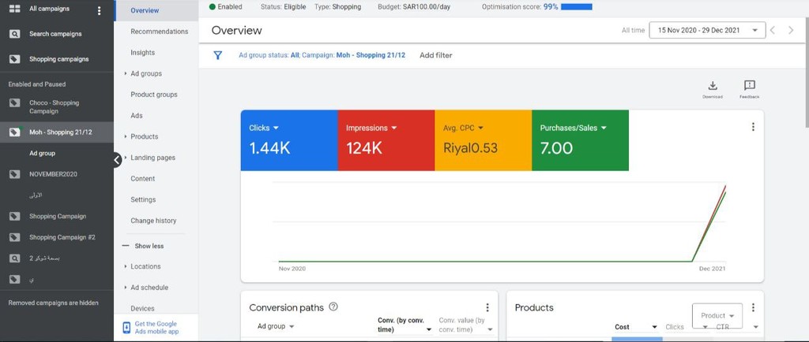
Task: Click the Download icon
Action: (712, 86)
